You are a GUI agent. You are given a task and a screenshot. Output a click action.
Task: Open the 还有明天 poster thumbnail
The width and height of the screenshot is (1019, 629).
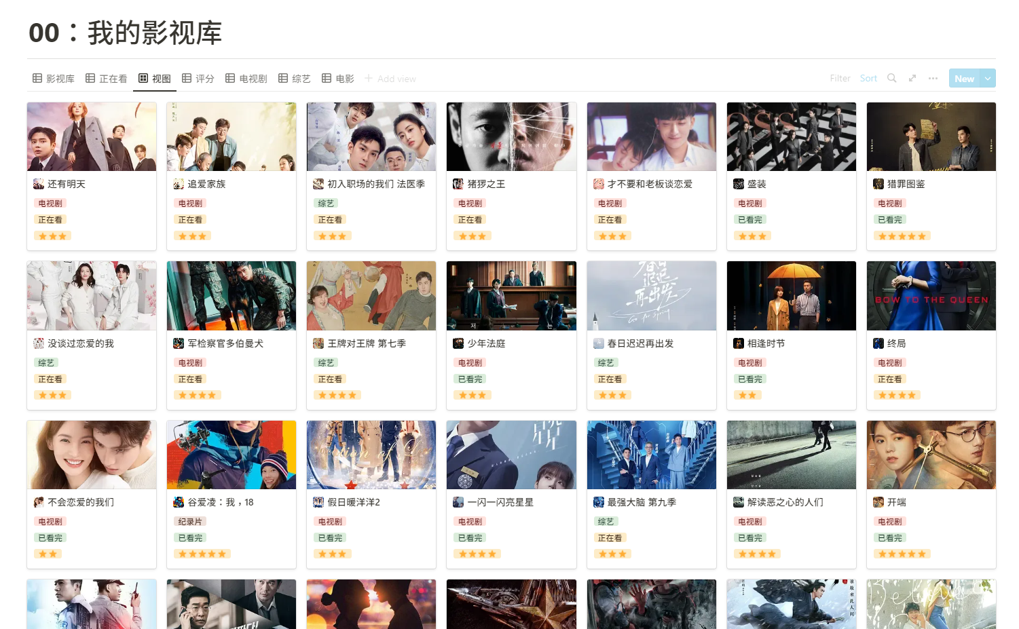92,136
